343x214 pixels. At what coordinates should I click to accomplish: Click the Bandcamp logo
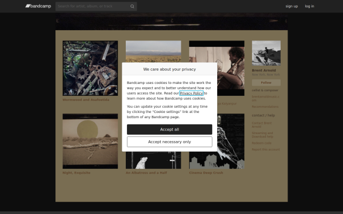[38, 6]
